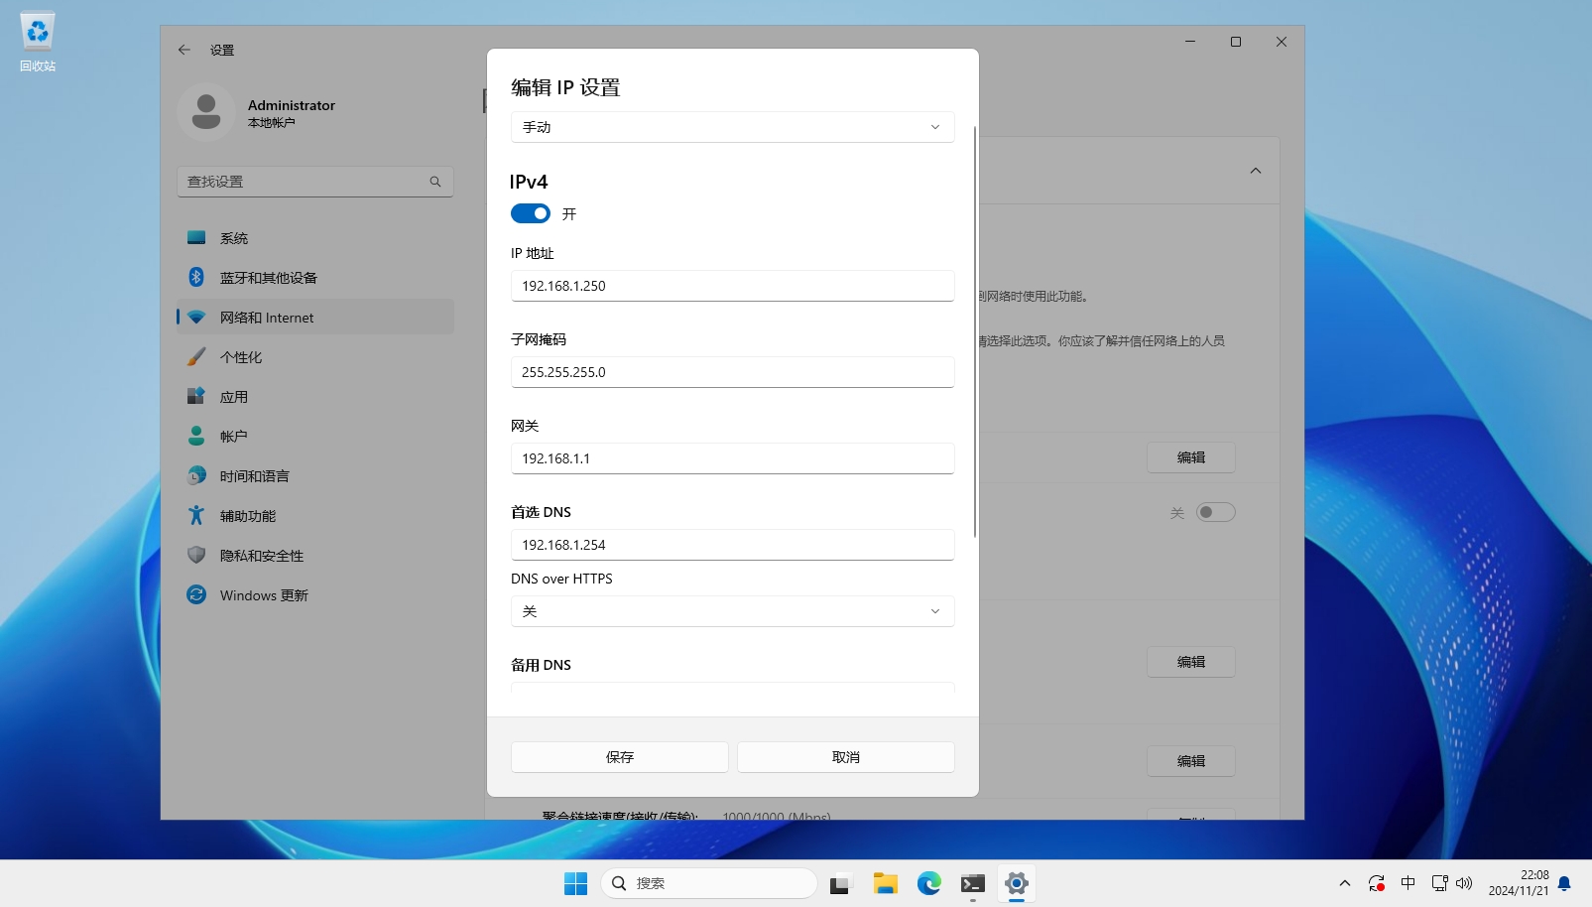Click the 隐私和安全性 shield icon
Viewport: 1592px width, 907px height.
196,555
